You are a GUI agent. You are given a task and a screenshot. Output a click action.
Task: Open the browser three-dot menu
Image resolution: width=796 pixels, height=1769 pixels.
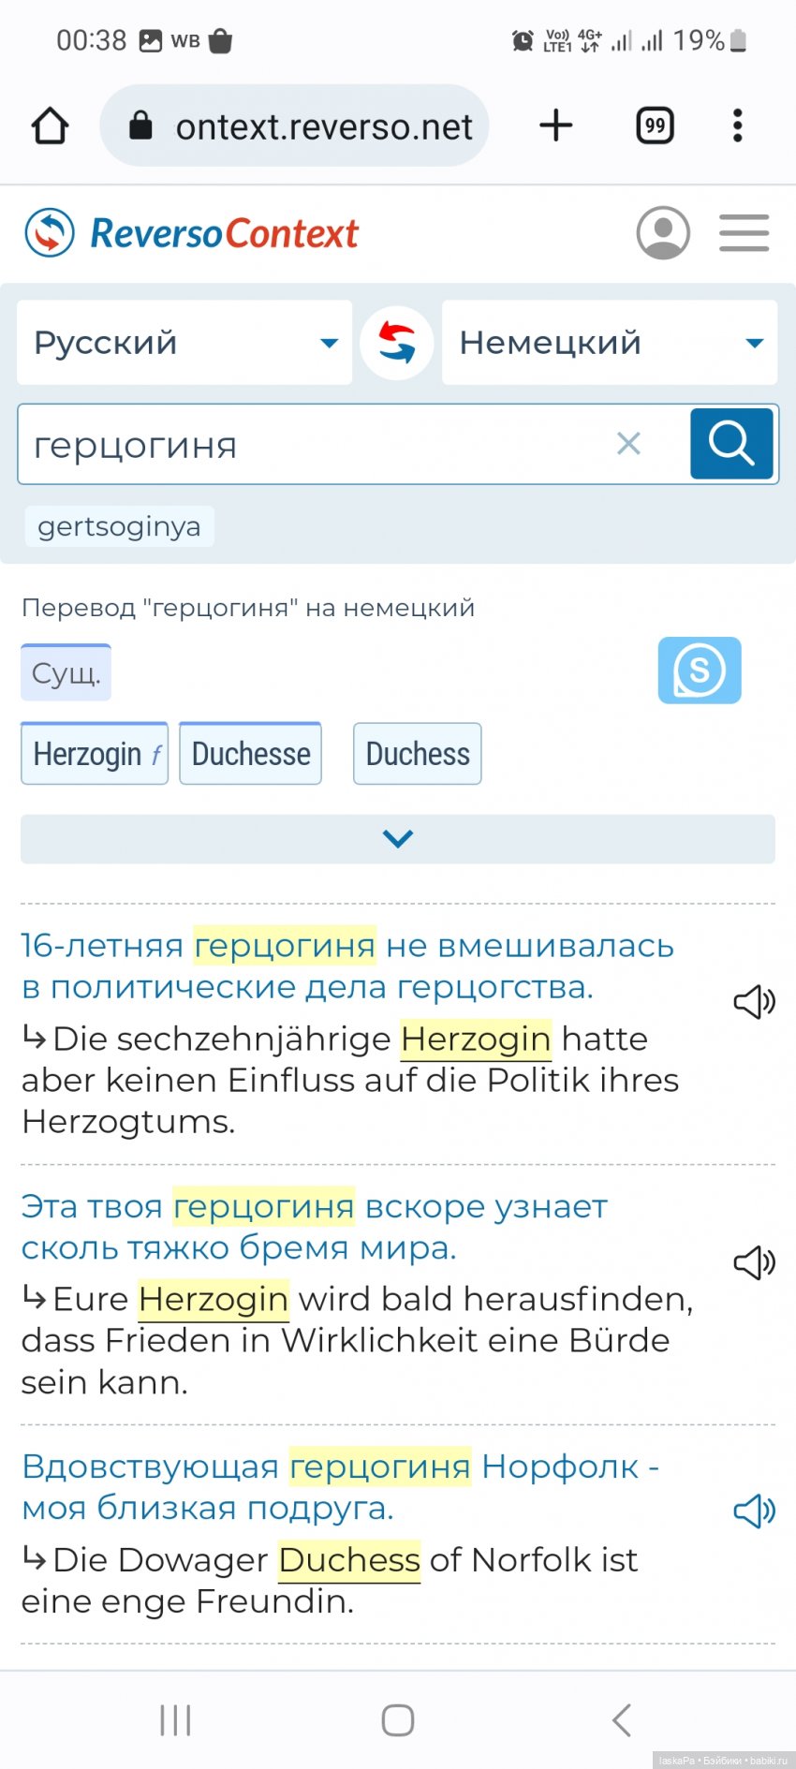(738, 125)
